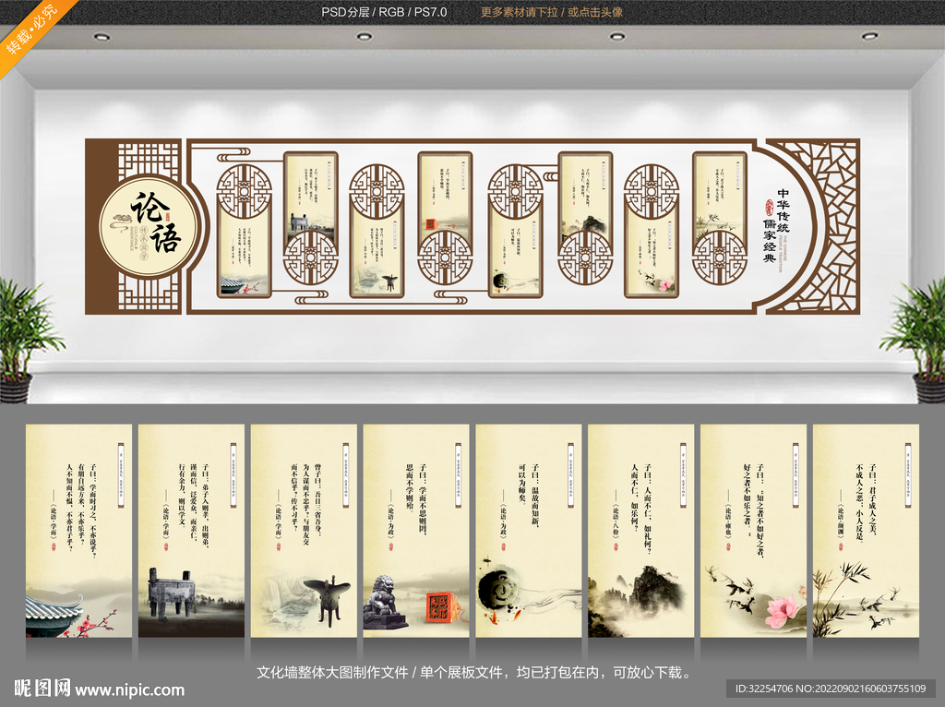
Task: Select the poster with the square bronze ding
Action: coord(191,530)
